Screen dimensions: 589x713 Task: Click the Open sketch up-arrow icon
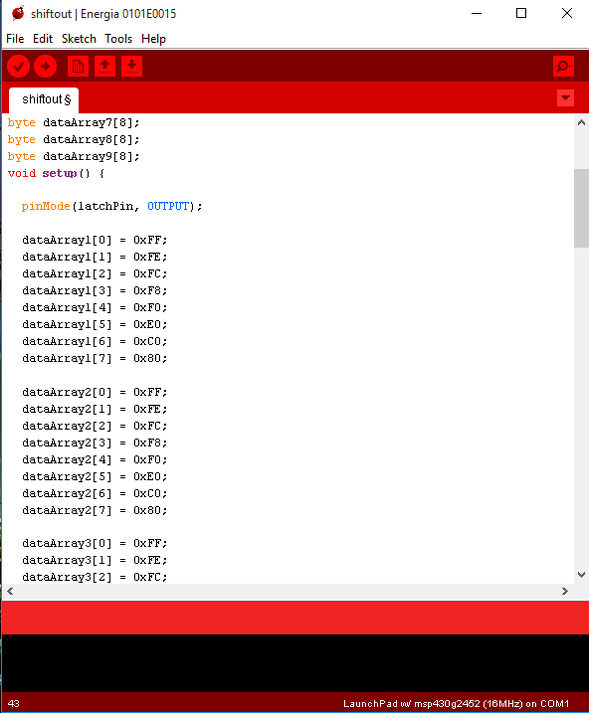[105, 67]
